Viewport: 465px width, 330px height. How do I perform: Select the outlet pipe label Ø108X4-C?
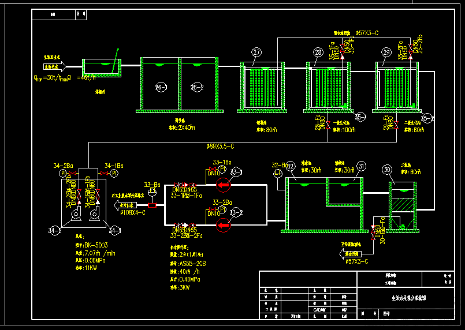(x=133, y=213)
